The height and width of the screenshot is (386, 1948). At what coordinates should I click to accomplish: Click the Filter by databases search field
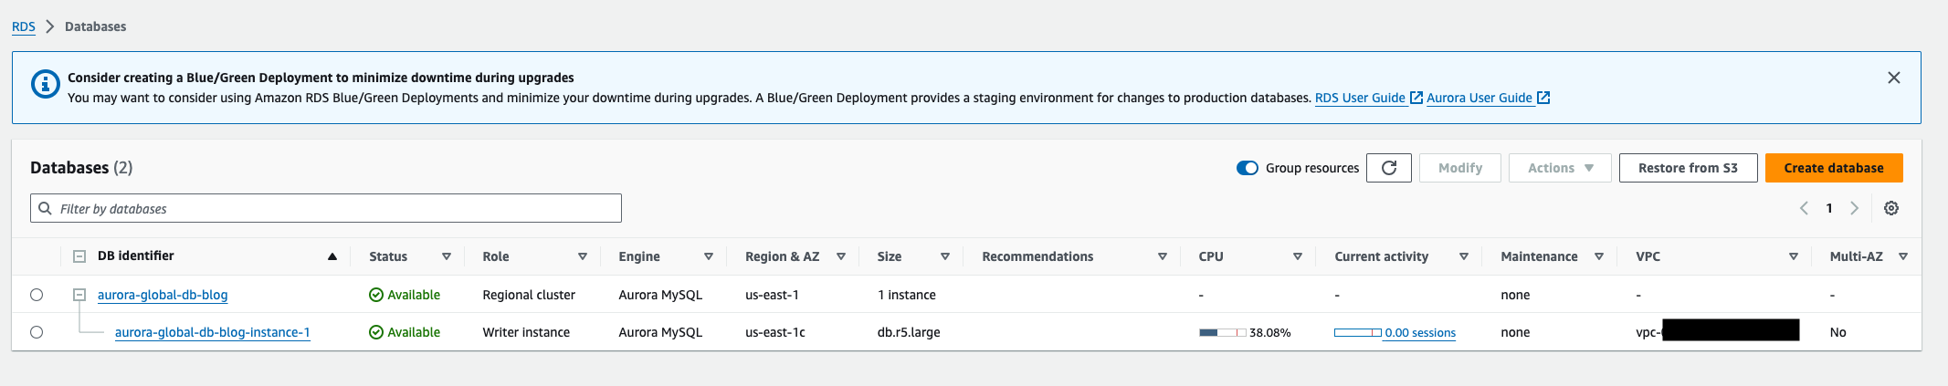tap(326, 208)
